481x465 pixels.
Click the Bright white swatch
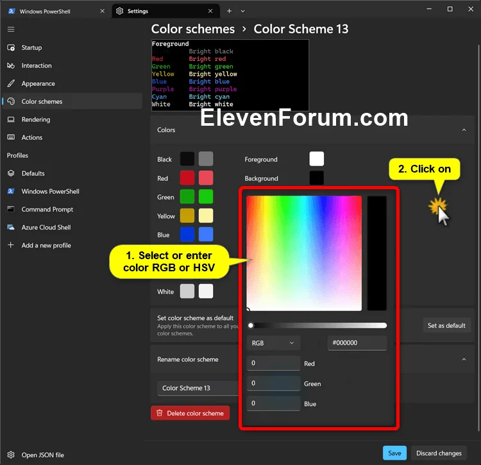[206, 291]
